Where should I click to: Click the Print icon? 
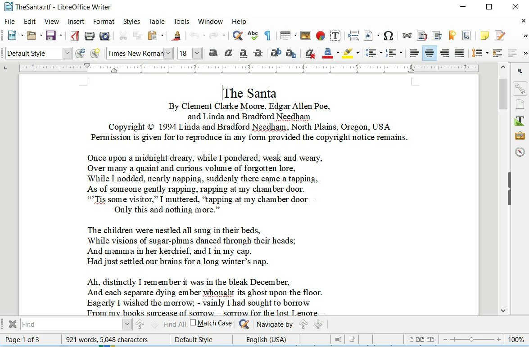(x=90, y=36)
